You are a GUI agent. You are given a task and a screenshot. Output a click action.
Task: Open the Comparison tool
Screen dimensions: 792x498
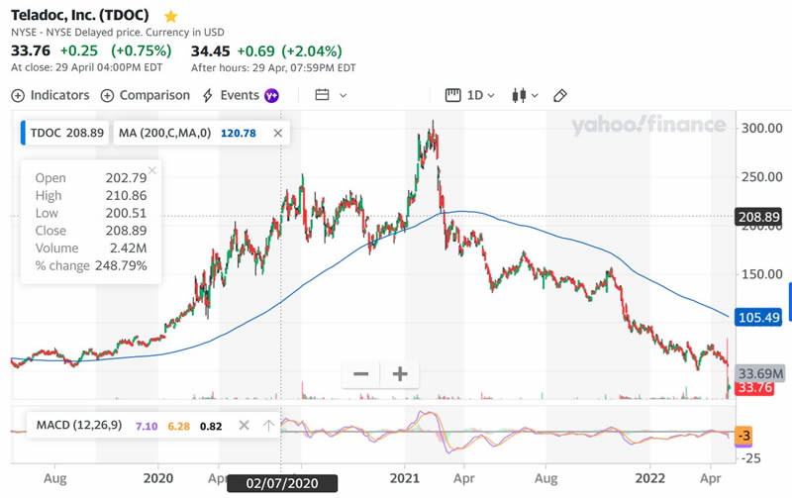tap(145, 95)
